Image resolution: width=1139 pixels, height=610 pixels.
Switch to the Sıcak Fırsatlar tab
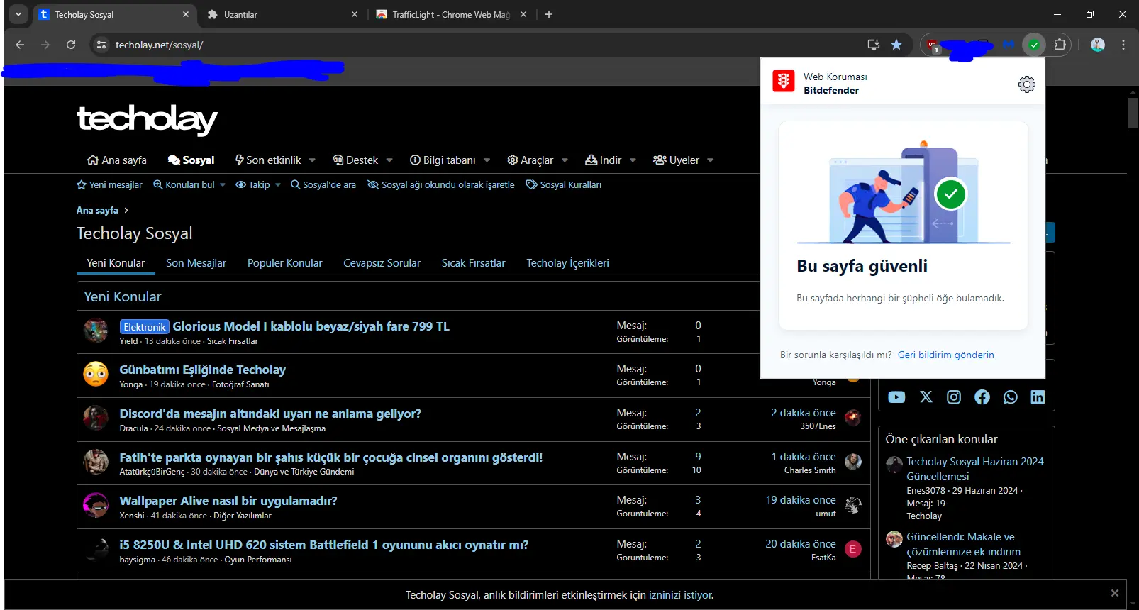pos(473,263)
